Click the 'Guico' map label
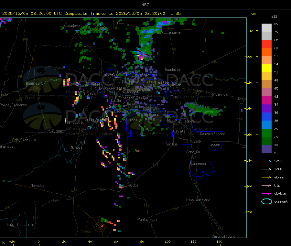 197,91
